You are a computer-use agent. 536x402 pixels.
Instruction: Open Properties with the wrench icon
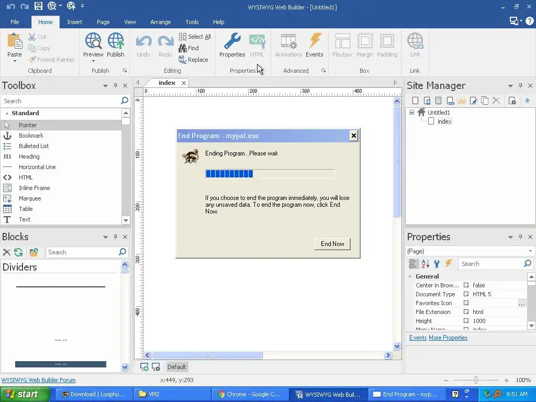(x=232, y=41)
